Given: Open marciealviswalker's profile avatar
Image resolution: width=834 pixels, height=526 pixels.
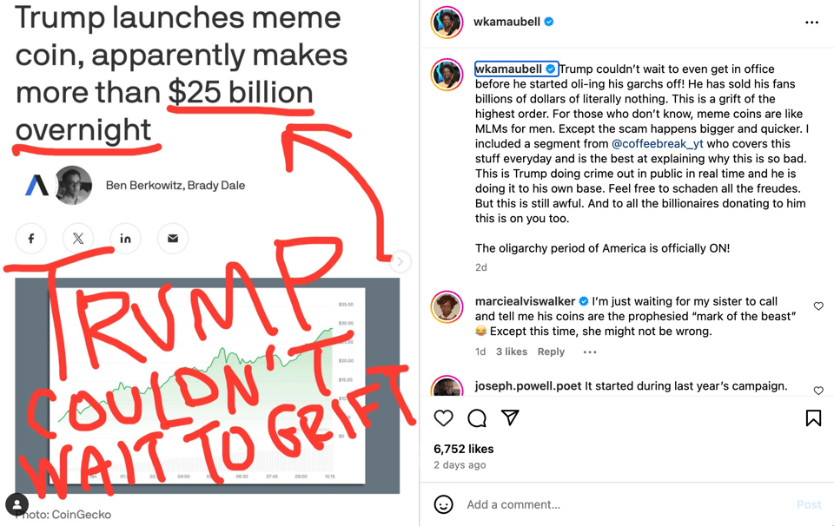Looking at the screenshot, I should click(x=447, y=307).
